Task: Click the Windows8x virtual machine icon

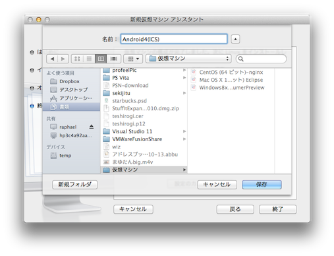Action: 194,87
